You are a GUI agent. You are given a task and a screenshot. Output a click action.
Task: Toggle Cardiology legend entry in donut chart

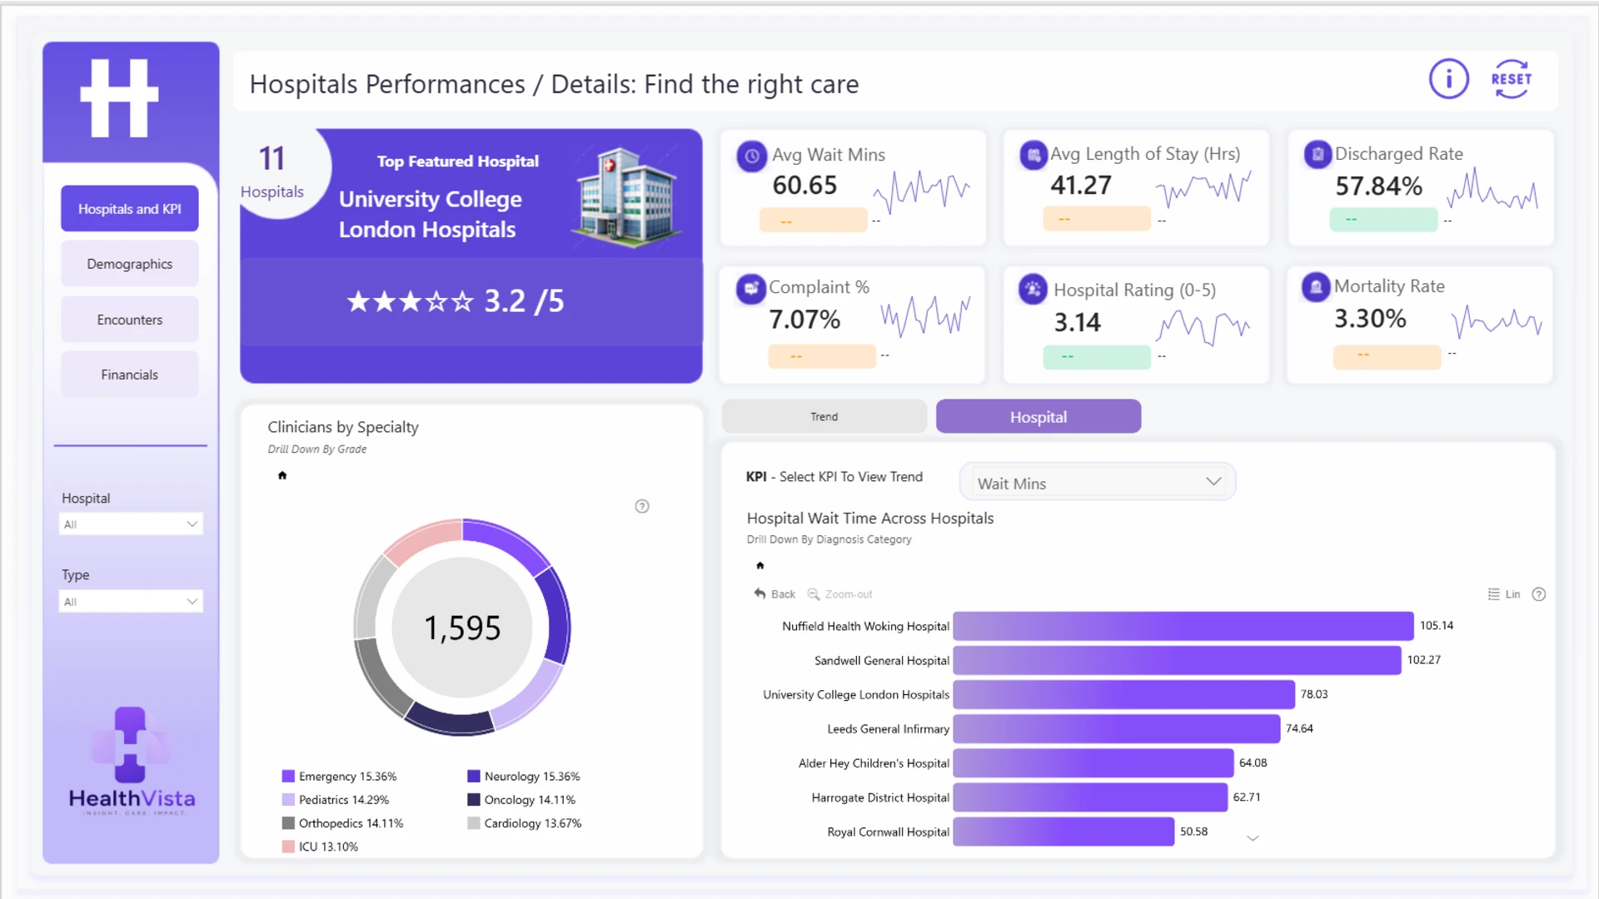tap(525, 823)
